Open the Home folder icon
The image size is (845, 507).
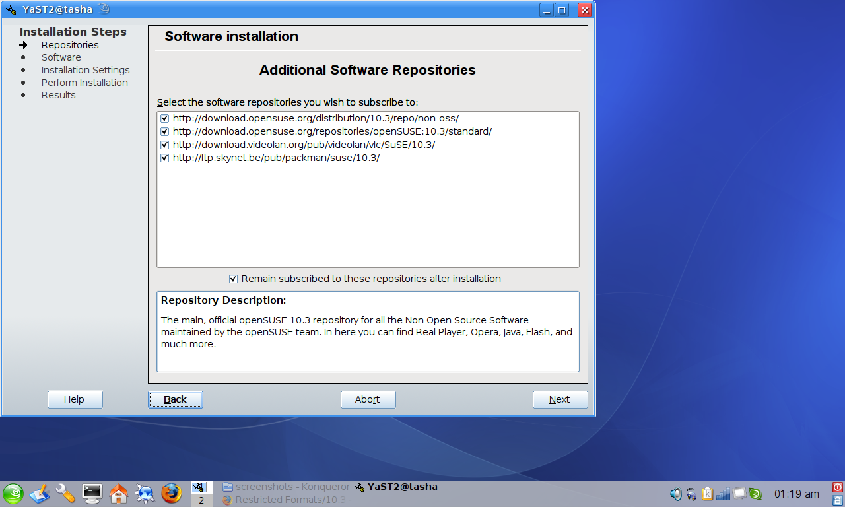[x=118, y=493]
